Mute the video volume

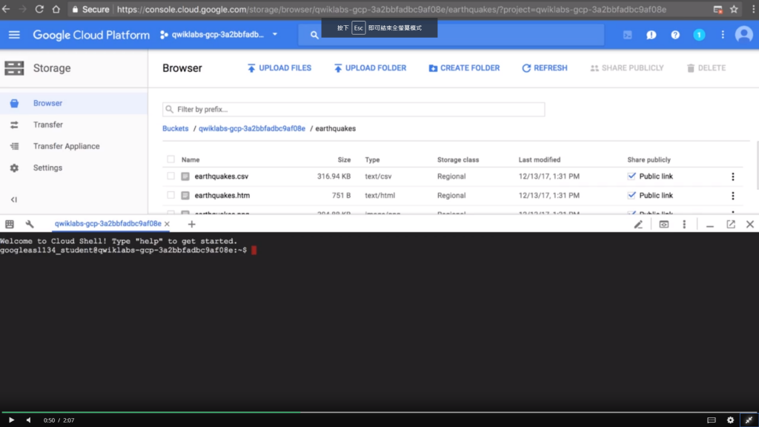click(x=29, y=420)
